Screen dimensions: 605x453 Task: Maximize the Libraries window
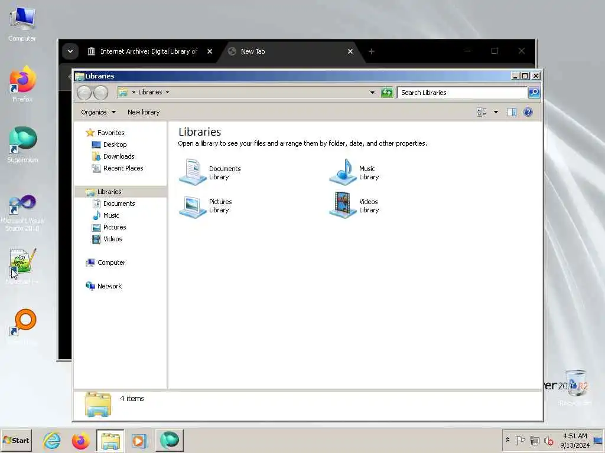[x=525, y=76]
